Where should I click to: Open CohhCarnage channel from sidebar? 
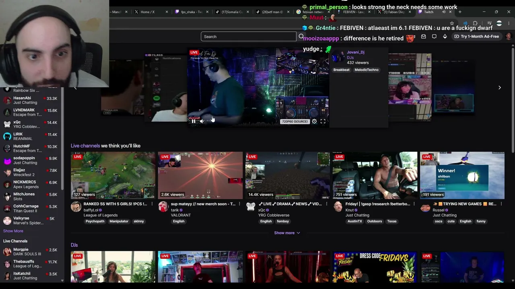pos(31,208)
